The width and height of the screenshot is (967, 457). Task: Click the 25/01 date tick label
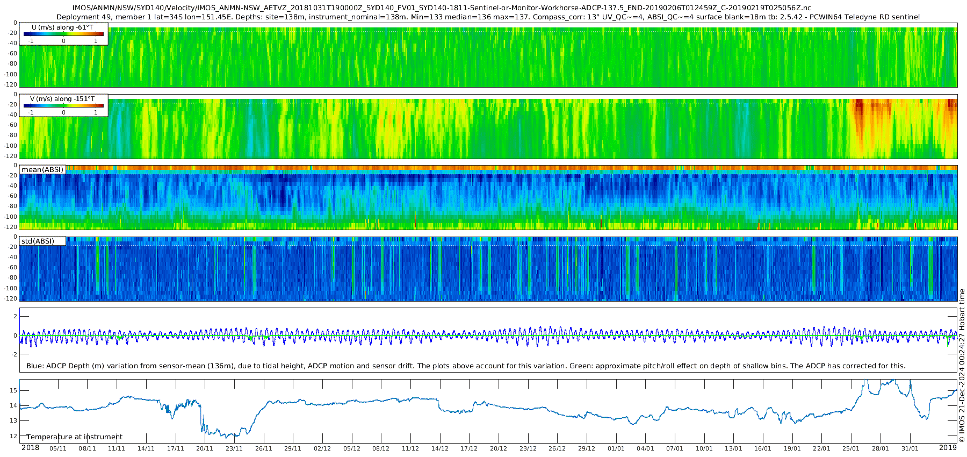[851, 448]
